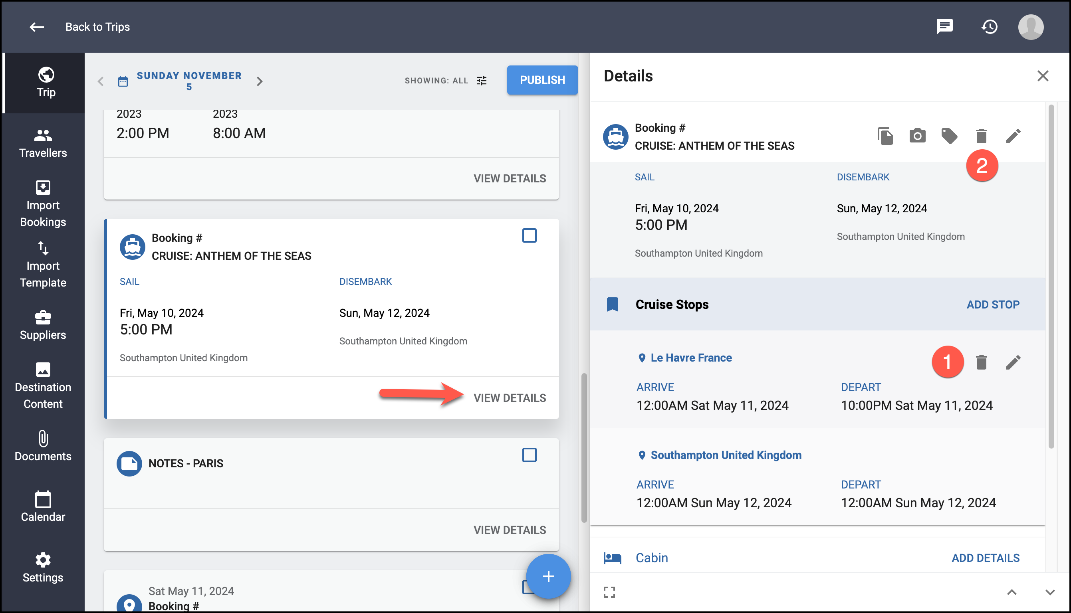1071x613 pixels.
Task: Open Travellers in the sidebar
Action: (x=43, y=144)
